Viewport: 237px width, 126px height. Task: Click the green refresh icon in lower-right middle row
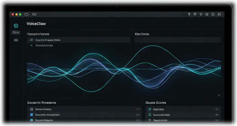150,115
